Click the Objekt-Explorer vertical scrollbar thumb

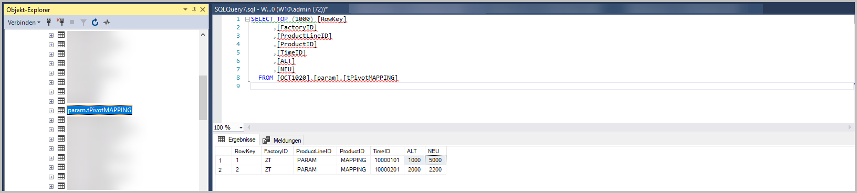tap(203, 98)
